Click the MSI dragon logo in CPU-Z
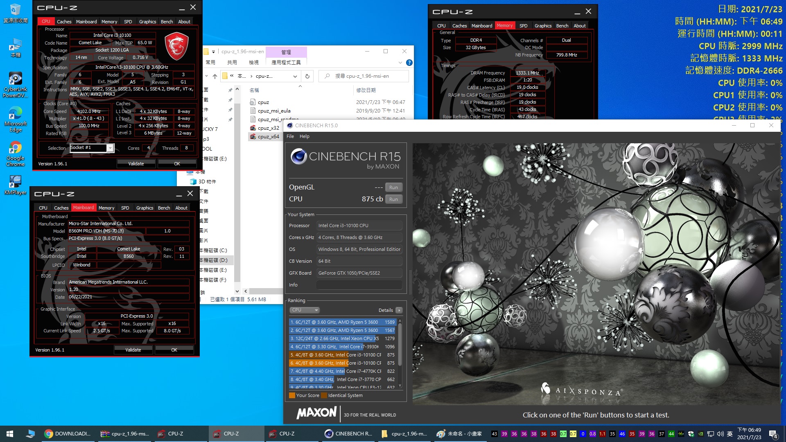 click(176, 47)
